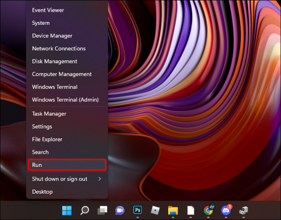Viewport: 281px width, 220px height.
Task: Open Task Manager from menu
Action: [x=67, y=114]
